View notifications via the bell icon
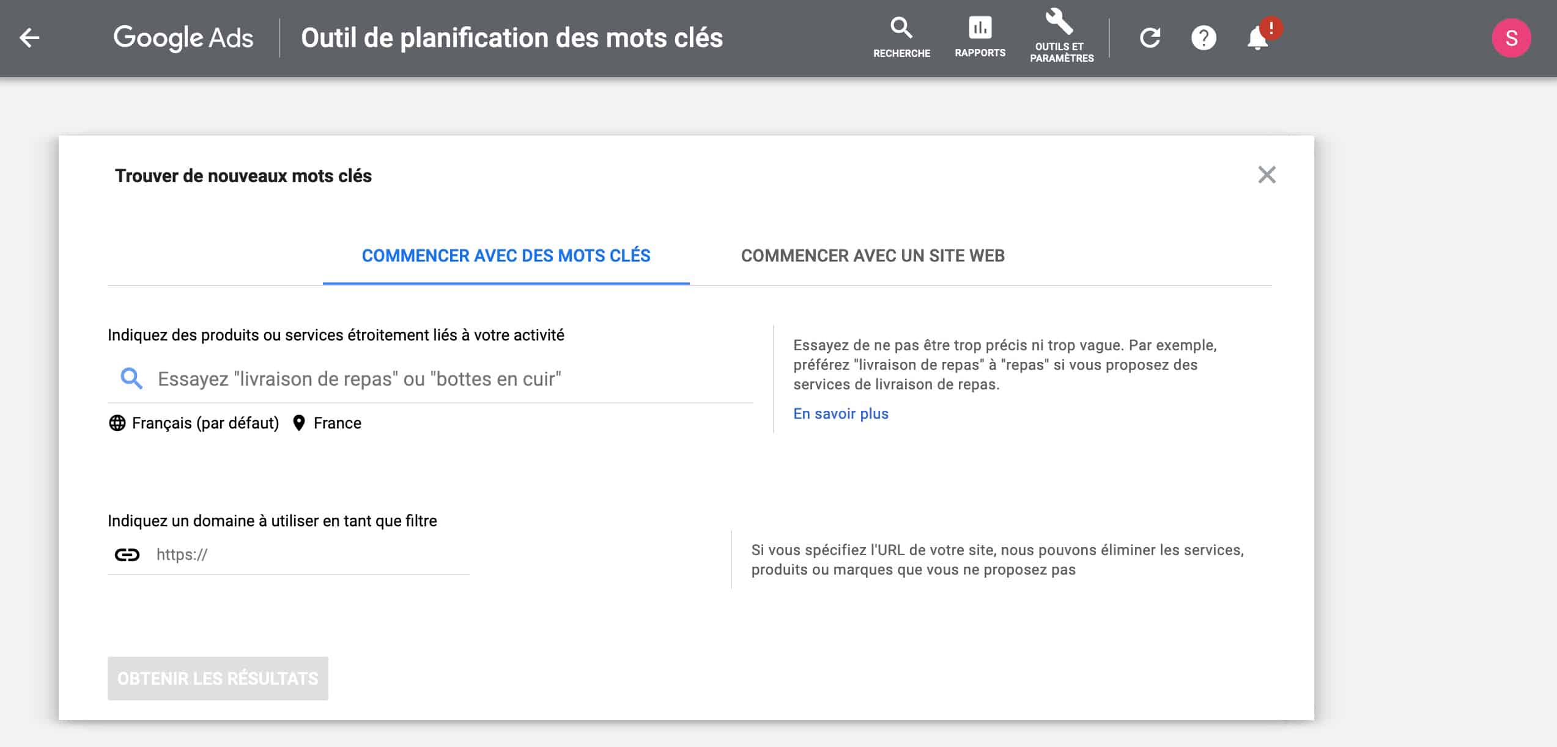 click(x=1257, y=39)
